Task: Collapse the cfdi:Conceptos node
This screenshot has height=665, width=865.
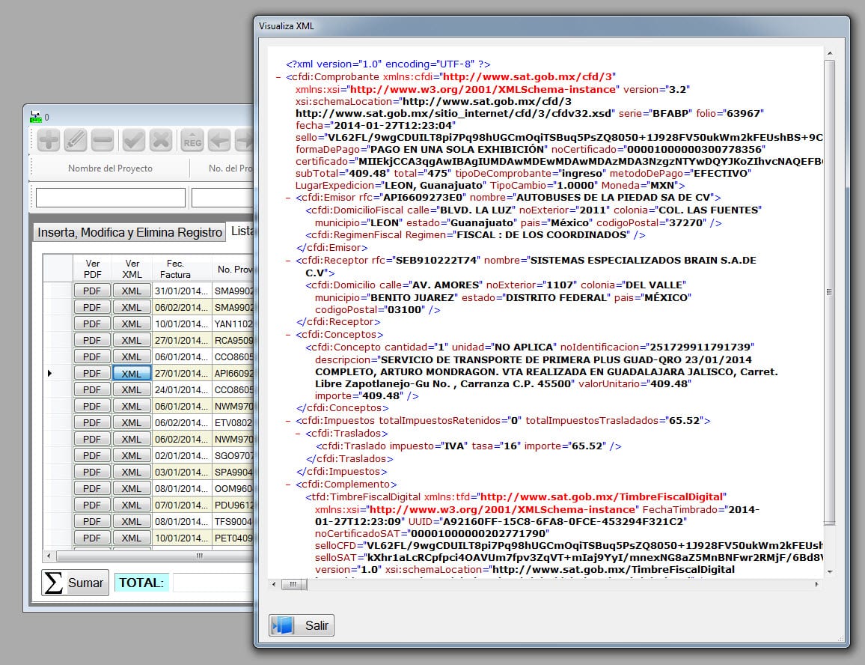Action: tap(288, 335)
